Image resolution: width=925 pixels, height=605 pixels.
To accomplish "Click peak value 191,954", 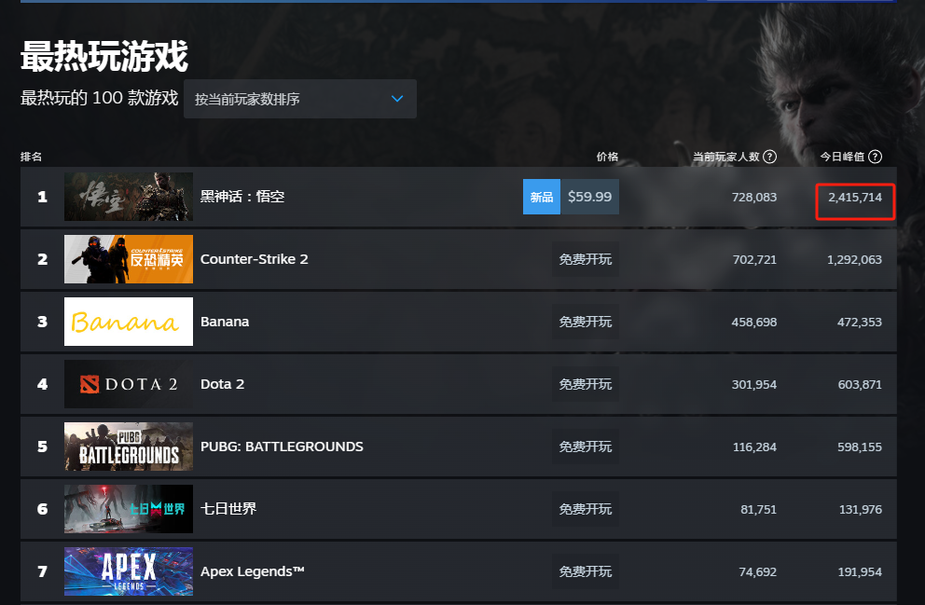I will tap(860, 572).
